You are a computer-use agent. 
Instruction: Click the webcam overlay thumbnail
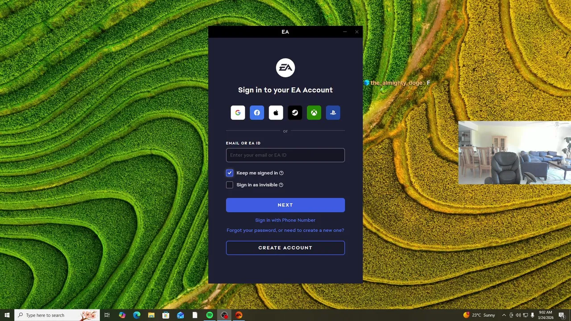515,152
